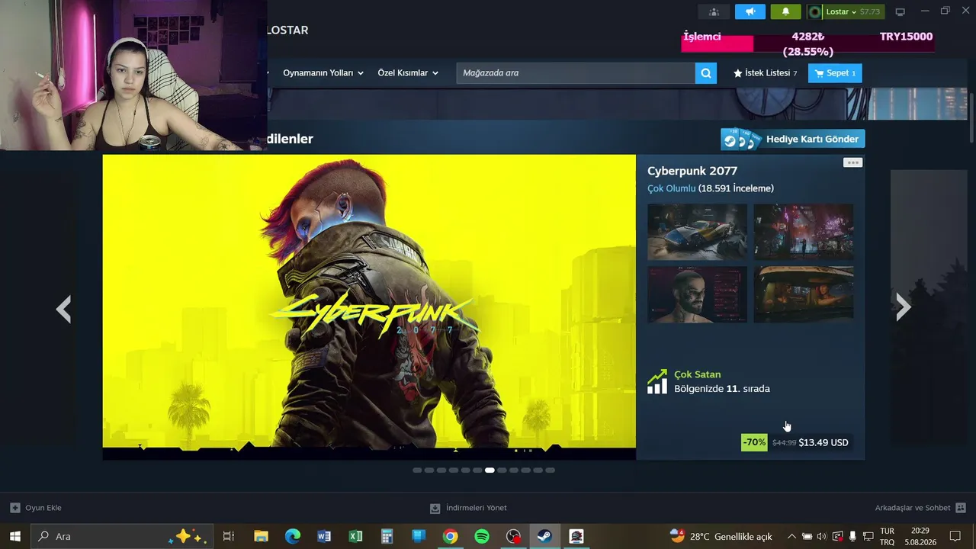Open the Steam notifications bell
The width and height of the screenshot is (976, 549).
coord(785,11)
